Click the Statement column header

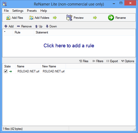coord(84,32)
